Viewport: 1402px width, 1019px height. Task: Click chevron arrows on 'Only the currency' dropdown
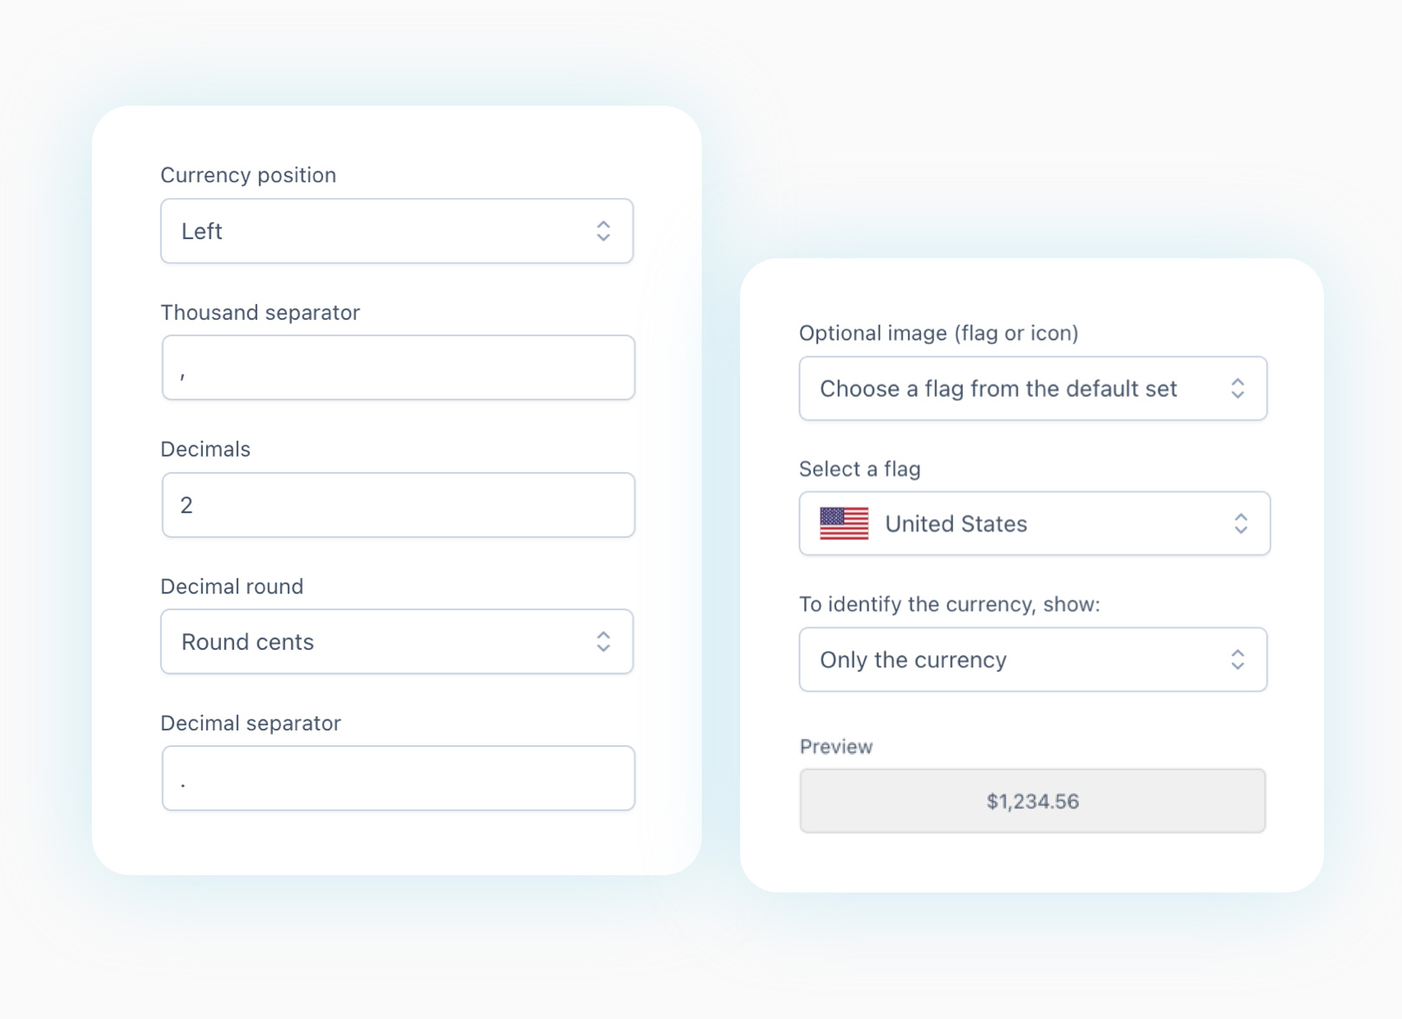(1237, 659)
